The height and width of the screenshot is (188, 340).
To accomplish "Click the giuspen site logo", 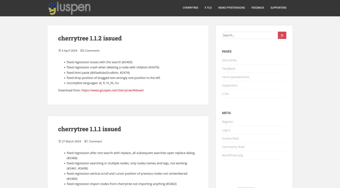I will (x=69, y=8).
